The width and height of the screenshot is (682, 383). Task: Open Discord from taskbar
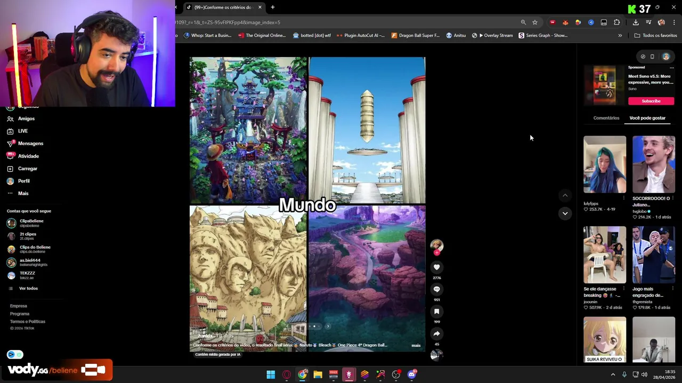tap(411, 374)
